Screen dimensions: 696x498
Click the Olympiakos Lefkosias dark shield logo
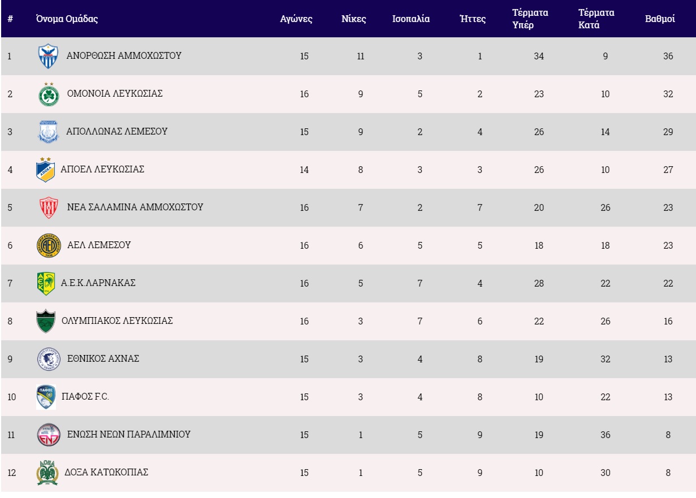(x=45, y=321)
